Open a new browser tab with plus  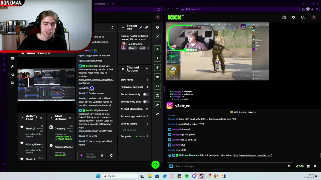(113, 4)
